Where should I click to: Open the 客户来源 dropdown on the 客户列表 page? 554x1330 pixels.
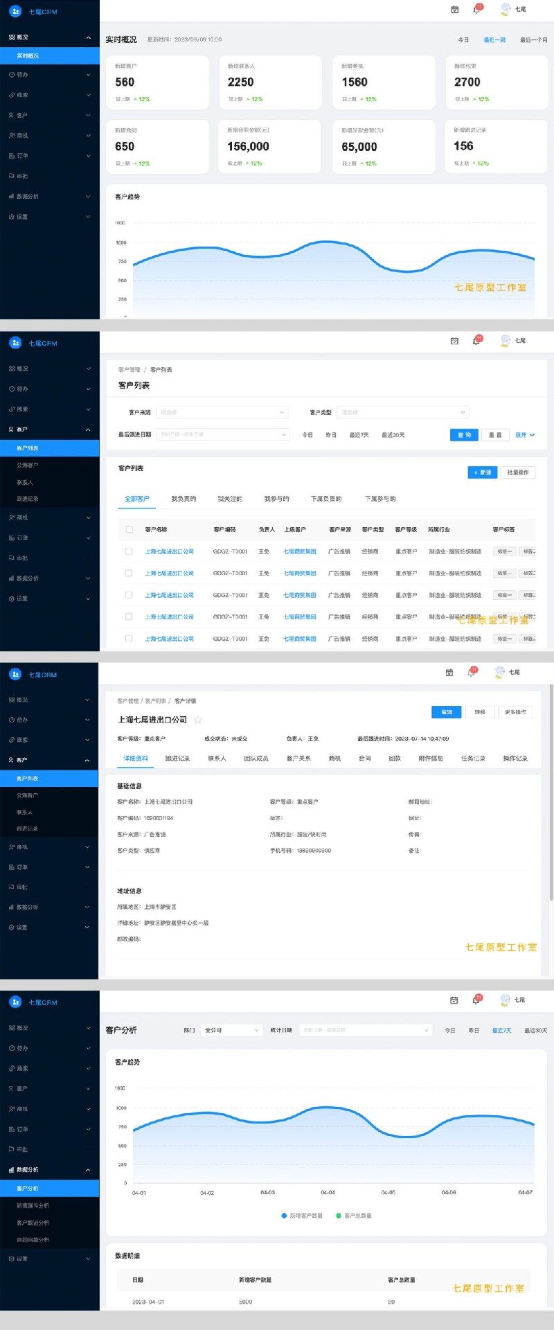point(222,412)
